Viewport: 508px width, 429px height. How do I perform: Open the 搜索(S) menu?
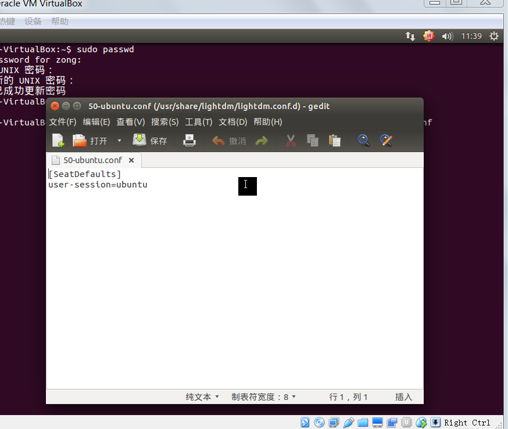165,122
